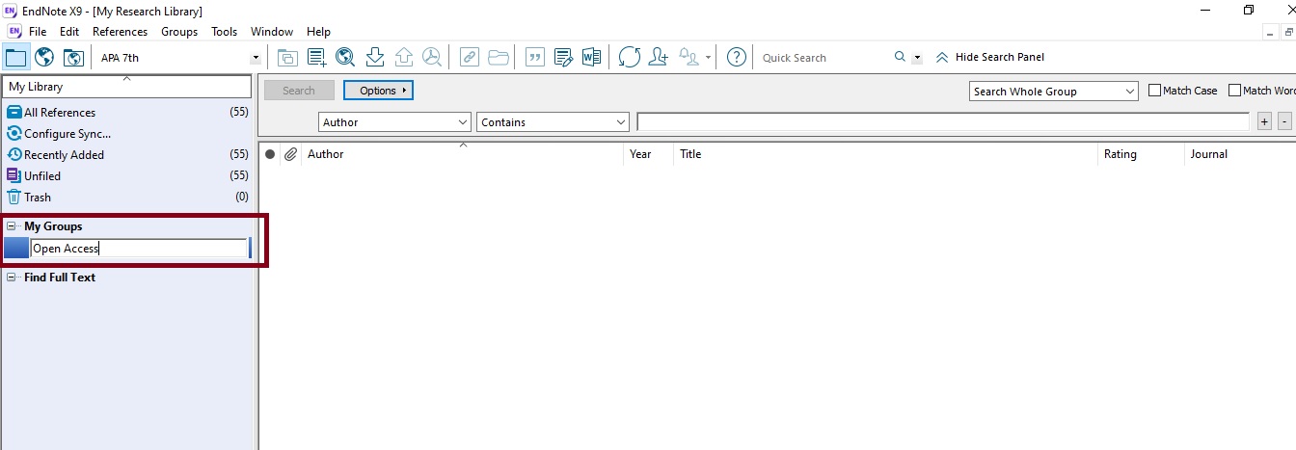This screenshot has width=1296, height=450.
Task: Click the Import (down arrow) icon
Action: 375,57
